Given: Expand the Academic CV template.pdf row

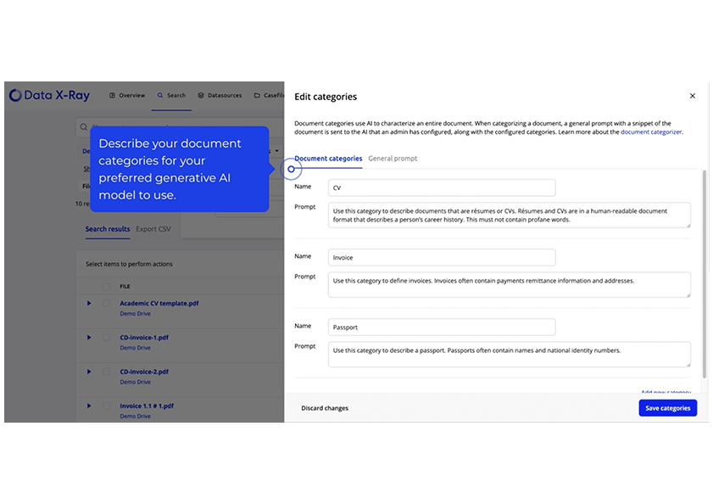Looking at the screenshot, I should point(89,303).
